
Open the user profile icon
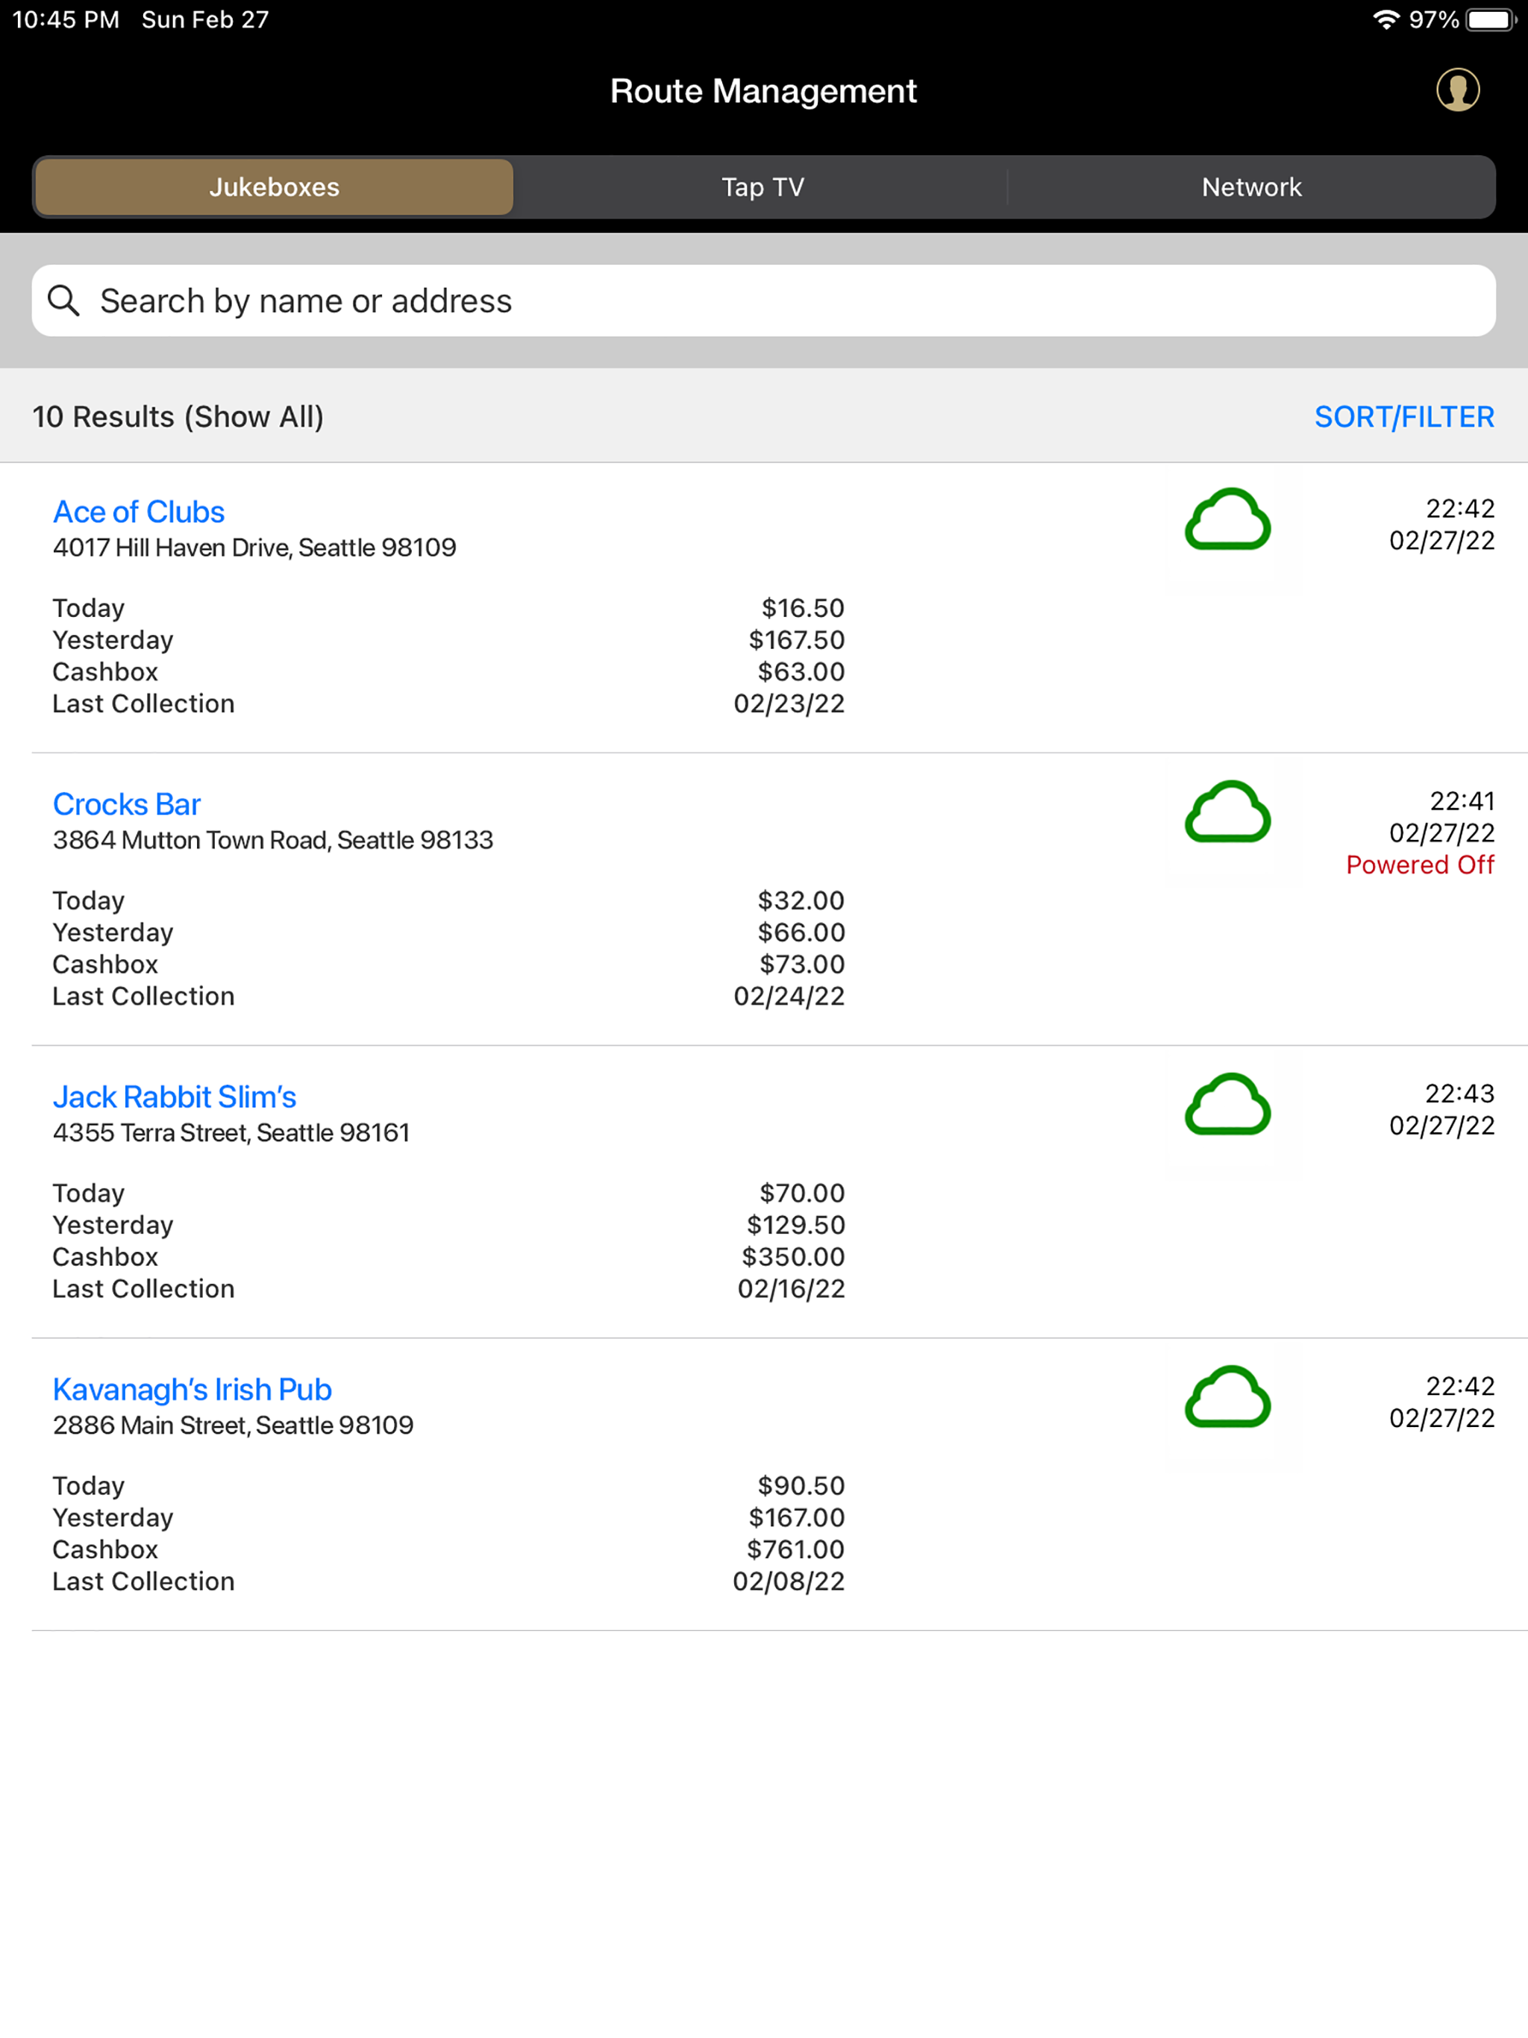(x=1457, y=90)
